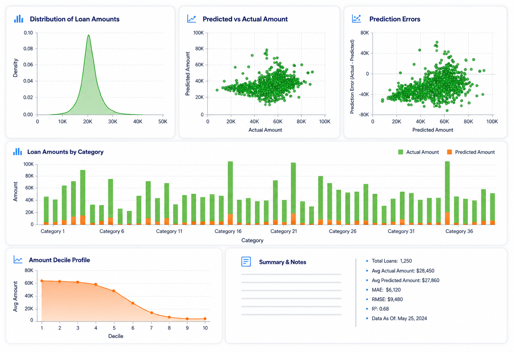Image resolution: width=514 pixels, height=352 pixels.
Task: Click the Total Loans: 1,250 entry
Action: tap(392, 261)
